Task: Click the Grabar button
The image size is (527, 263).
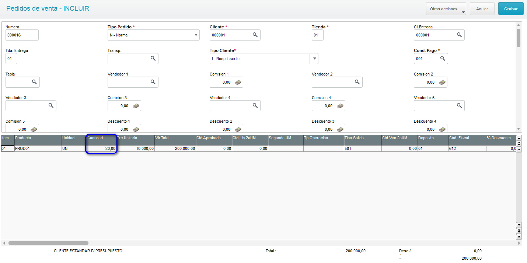Action: tap(511, 9)
